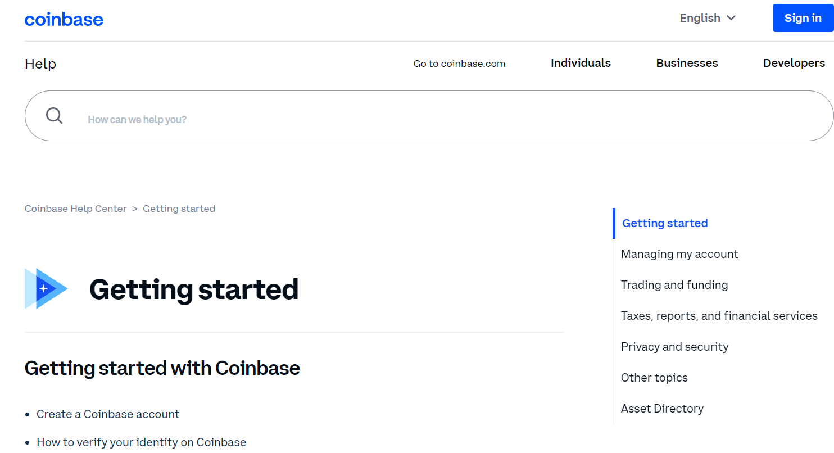
Task: Click the Getting started breadcrumb
Action: click(179, 209)
